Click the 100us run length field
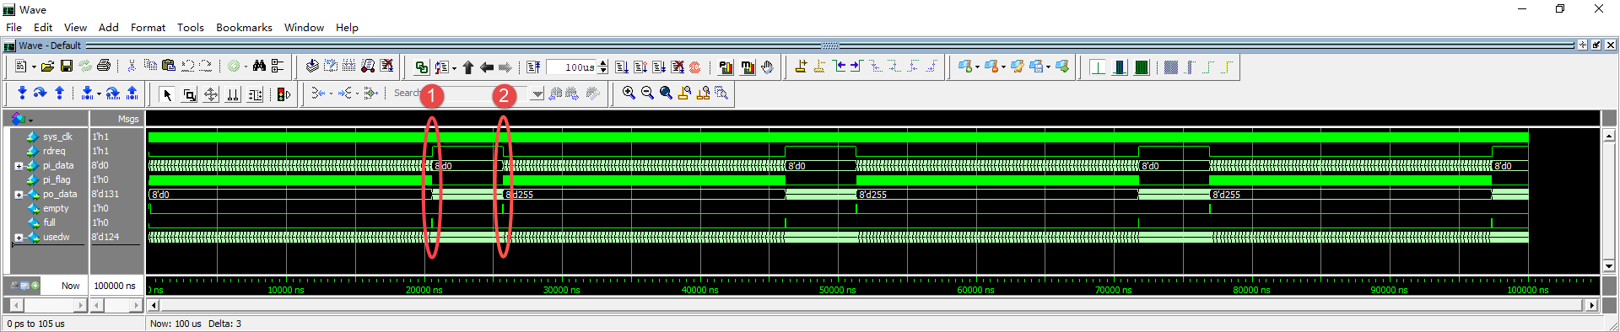The height and width of the screenshot is (332, 1620). tap(571, 67)
